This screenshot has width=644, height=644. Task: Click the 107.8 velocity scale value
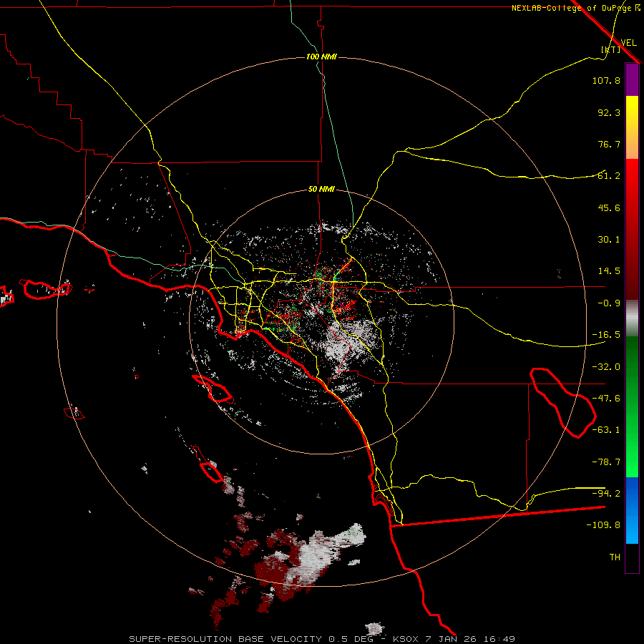606,80
